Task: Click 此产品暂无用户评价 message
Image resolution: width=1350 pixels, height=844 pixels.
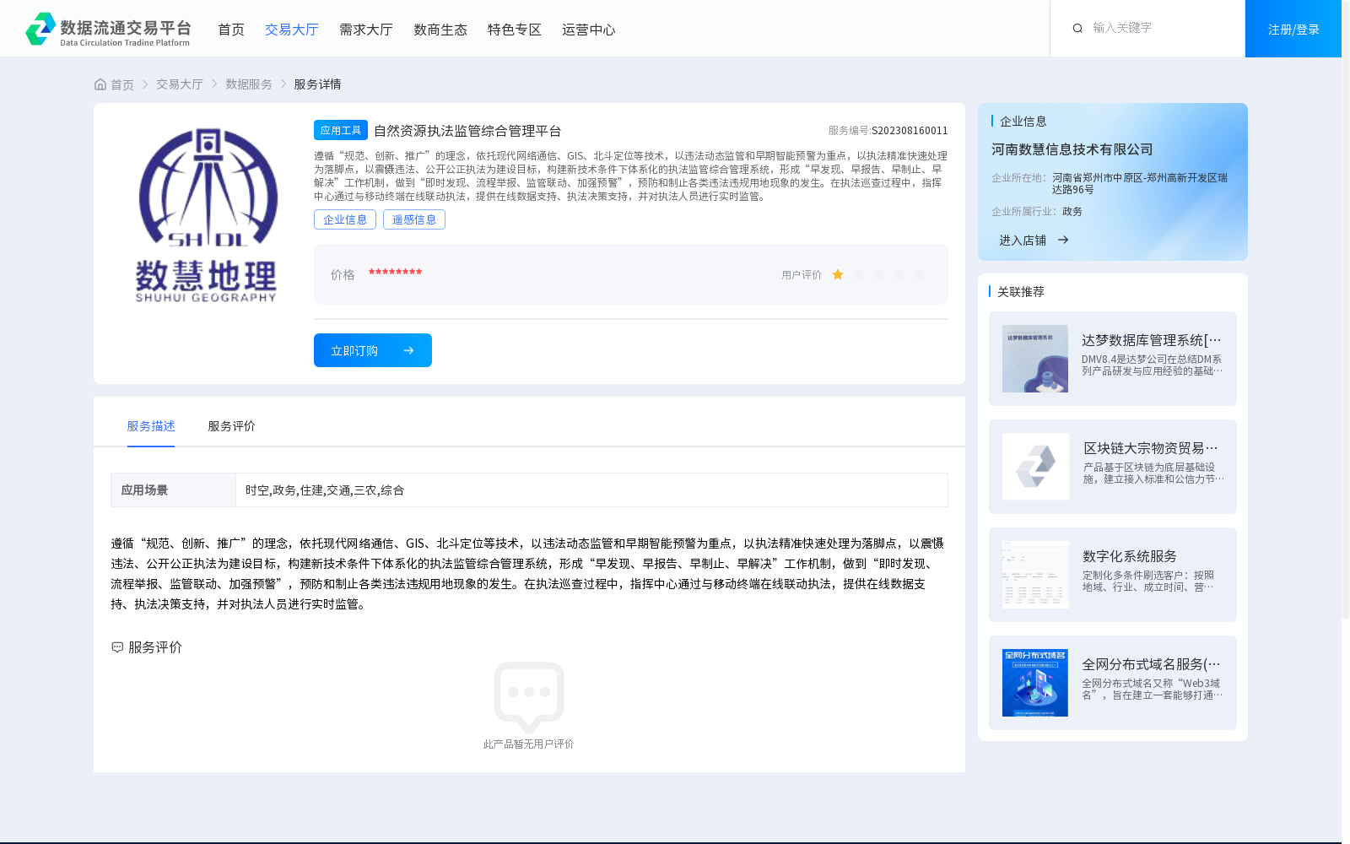Action: tap(529, 744)
